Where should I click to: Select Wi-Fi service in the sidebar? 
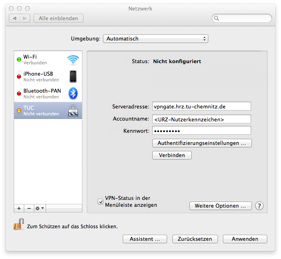40,59
